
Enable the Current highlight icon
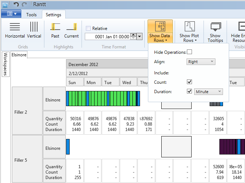(71, 30)
